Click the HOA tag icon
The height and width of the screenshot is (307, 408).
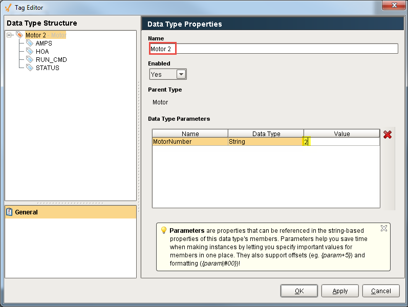click(30, 52)
